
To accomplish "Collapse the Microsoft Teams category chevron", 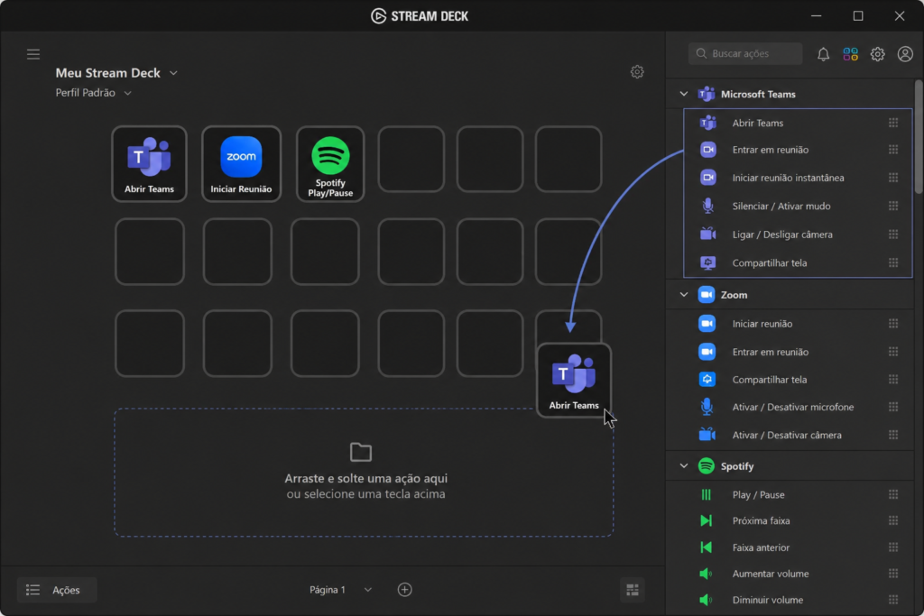I will pos(684,94).
